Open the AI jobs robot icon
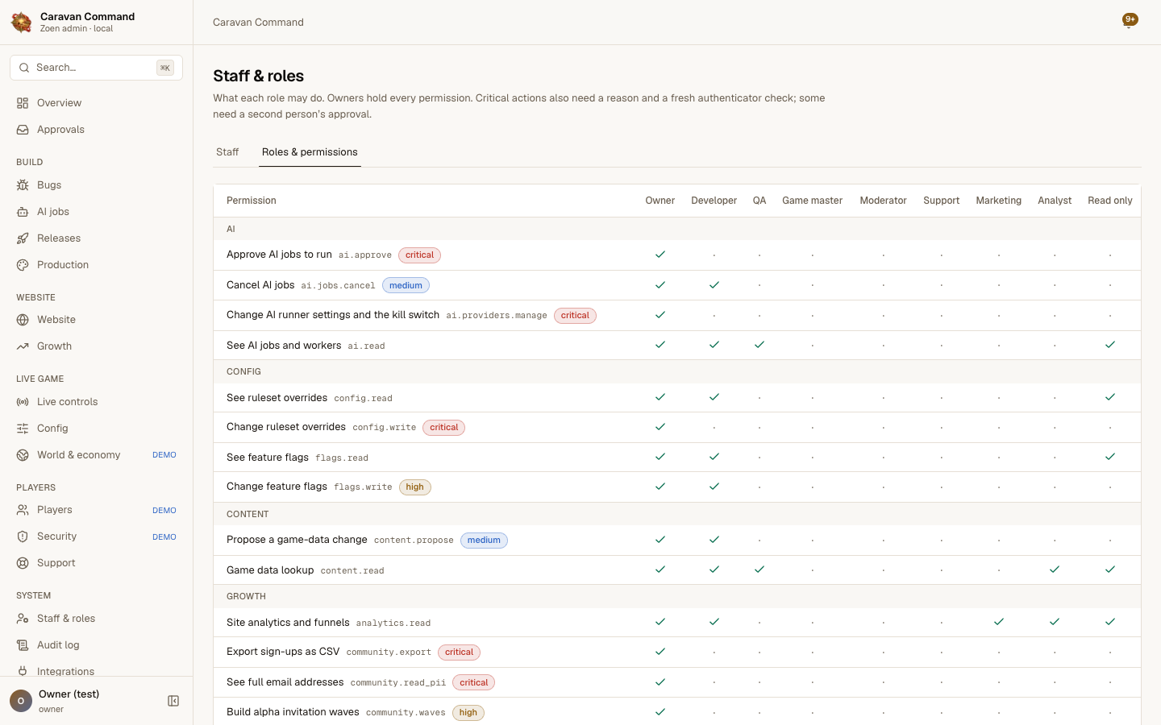Image resolution: width=1161 pixels, height=725 pixels. pos(23,212)
